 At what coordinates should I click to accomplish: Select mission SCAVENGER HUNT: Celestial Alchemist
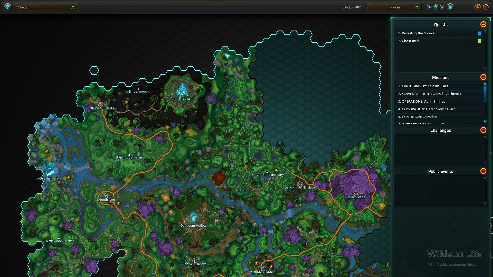439,94
